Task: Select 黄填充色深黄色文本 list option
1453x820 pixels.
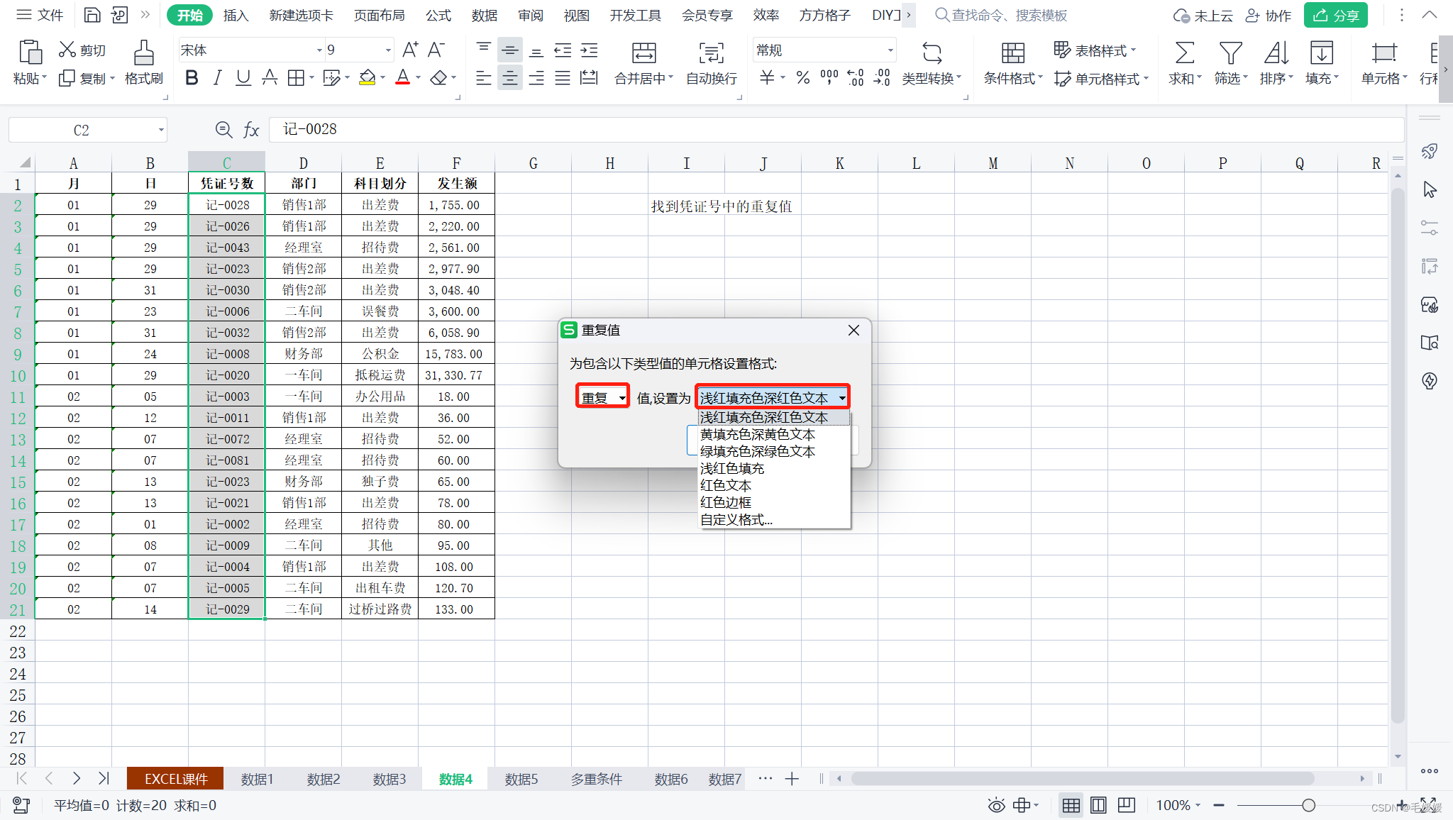Action: (757, 434)
